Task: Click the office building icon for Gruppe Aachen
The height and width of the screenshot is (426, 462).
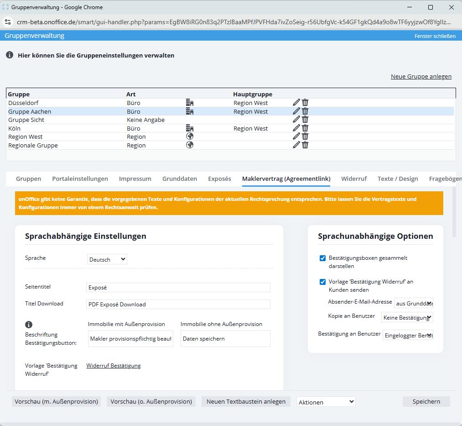Action: [190, 111]
